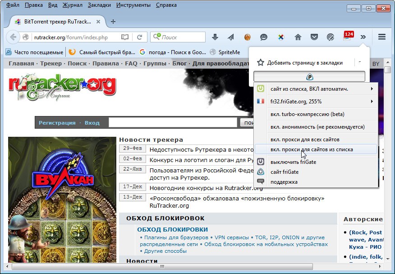Image resolution: width=395 pixels, height=274 pixels.
Task: Select вкл. прокси для всех сайтов
Action: (305, 139)
